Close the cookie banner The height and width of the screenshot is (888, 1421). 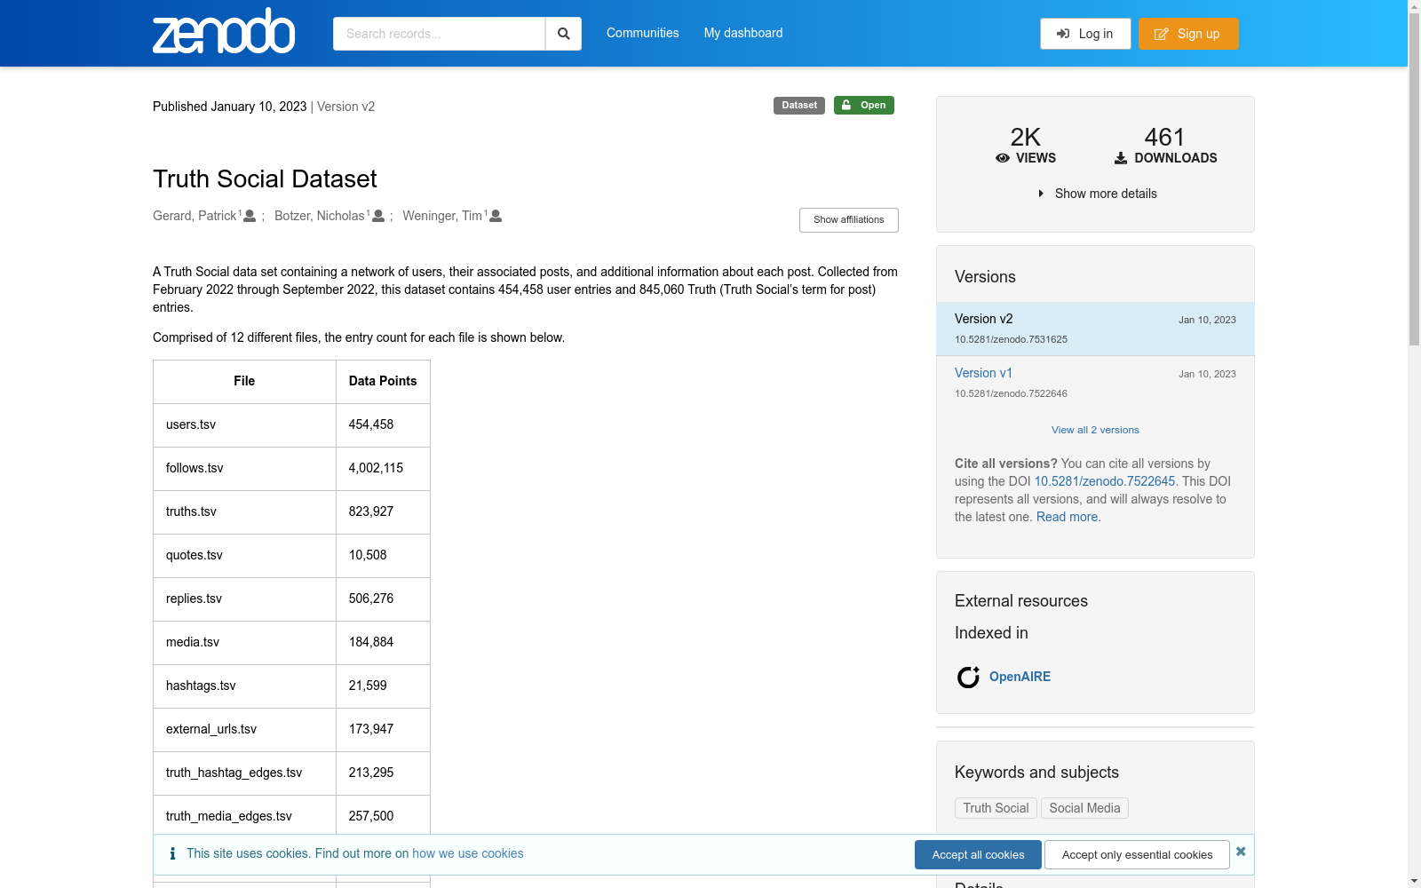[1241, 852]
